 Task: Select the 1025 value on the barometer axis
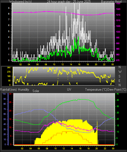coord(118,4)
